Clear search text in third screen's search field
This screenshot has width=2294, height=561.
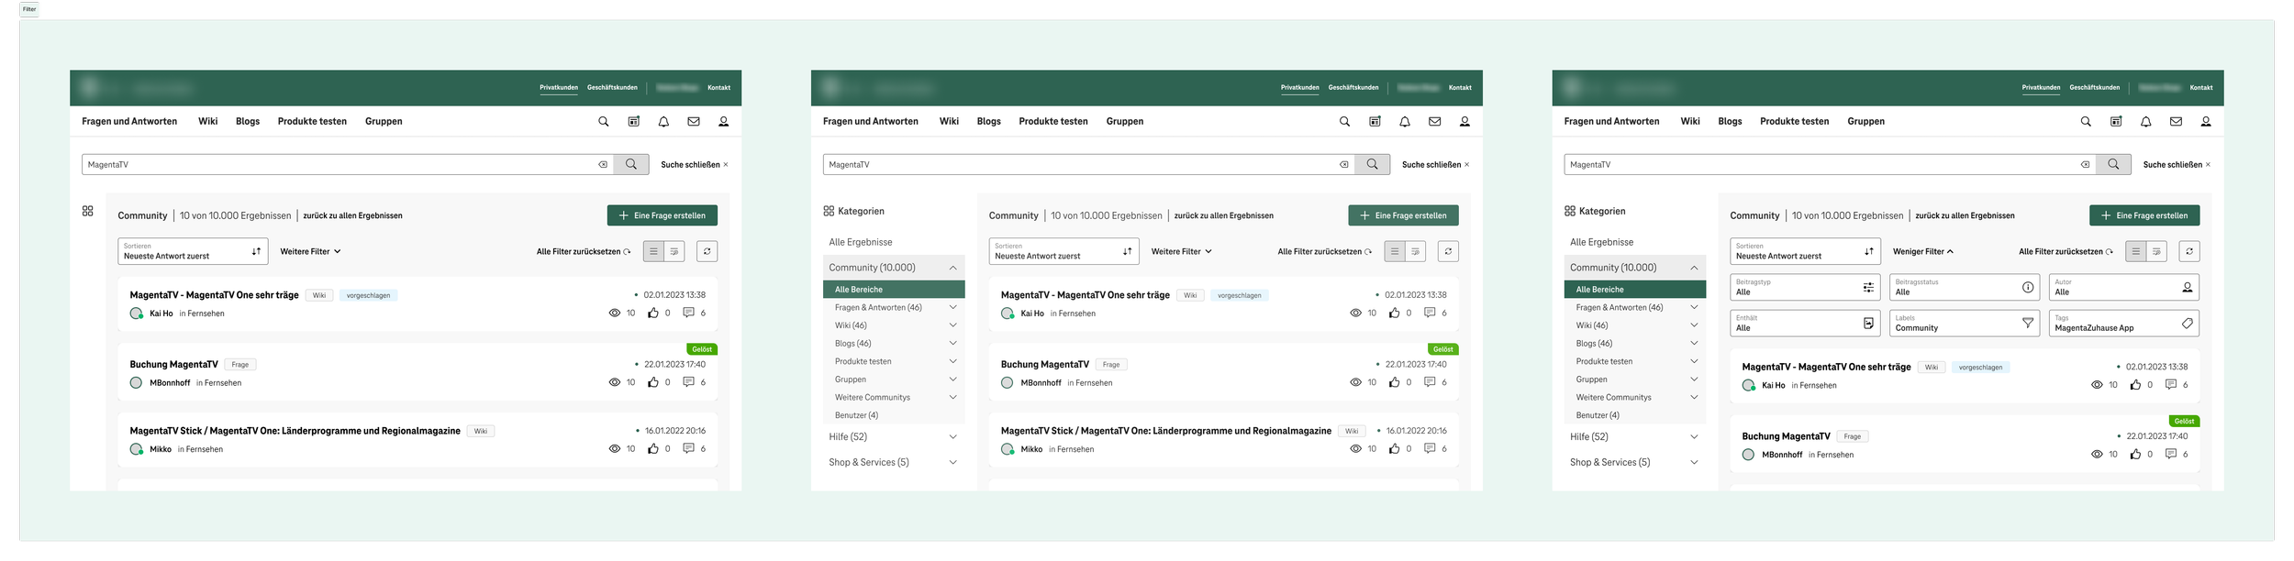(x=2086, y=165)
